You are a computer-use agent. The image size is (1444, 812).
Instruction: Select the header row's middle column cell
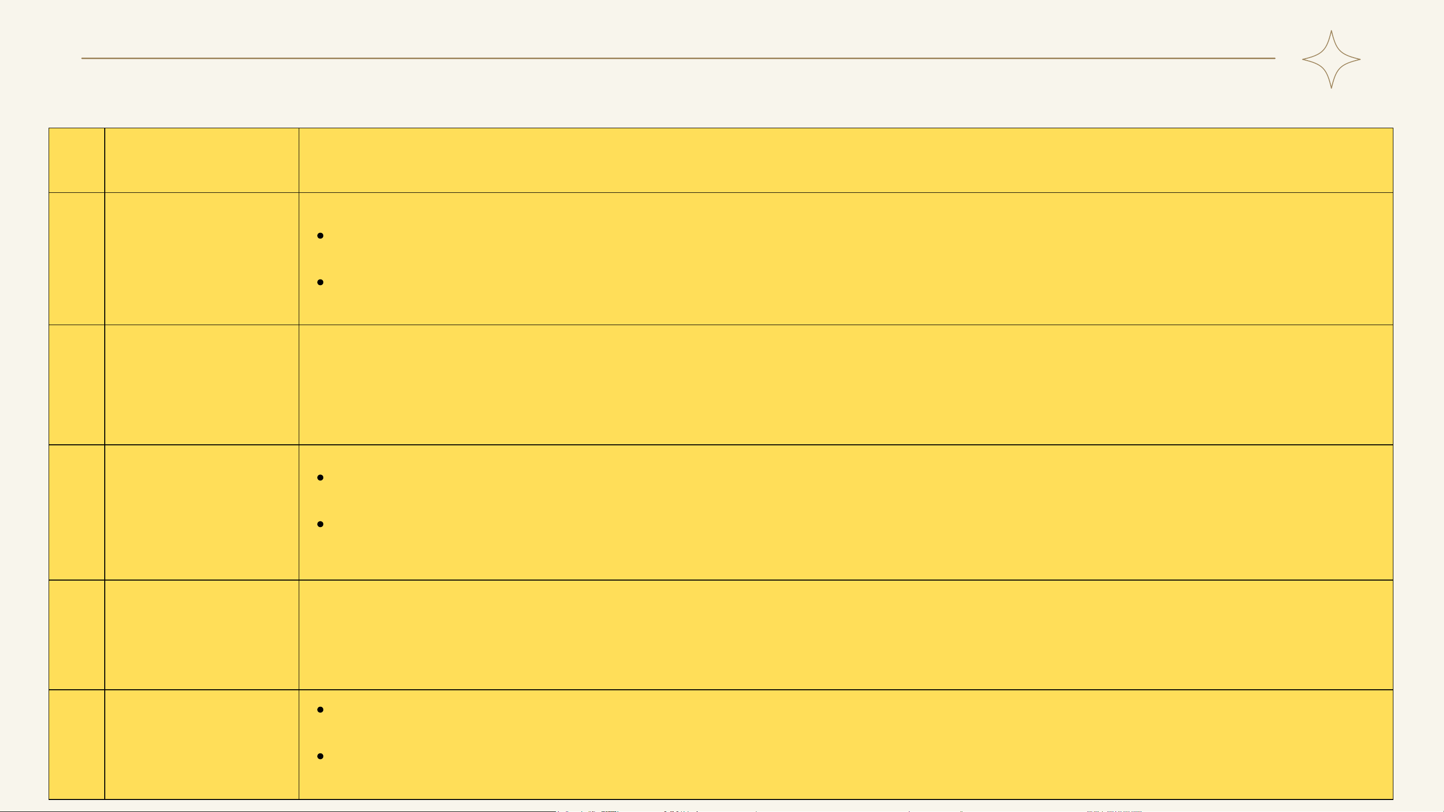(x=202, y=160)
